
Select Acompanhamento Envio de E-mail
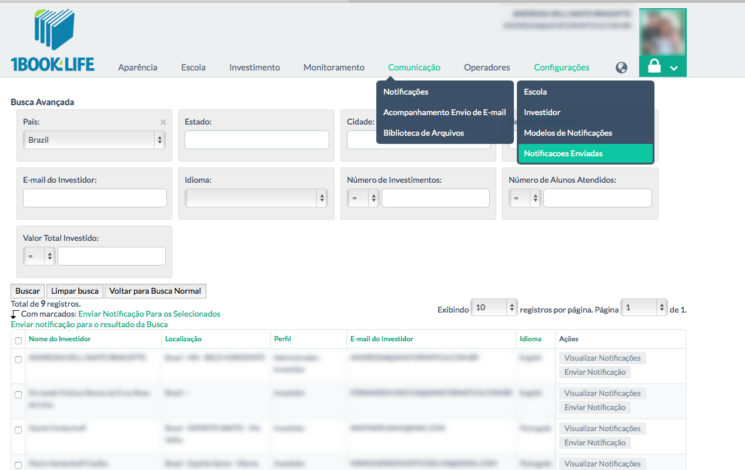pyautogui.click(x=445, y=112)
